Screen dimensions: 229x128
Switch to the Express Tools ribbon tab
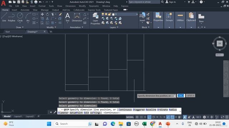click(x=94, y=10)
